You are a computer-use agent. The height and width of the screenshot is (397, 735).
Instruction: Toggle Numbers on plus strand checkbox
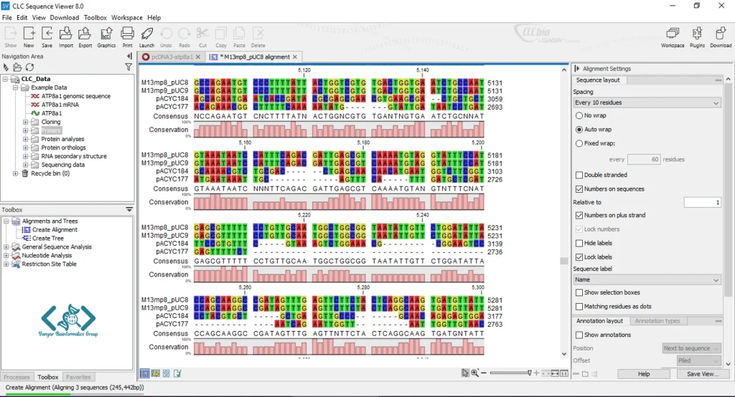tap(579, 216)
